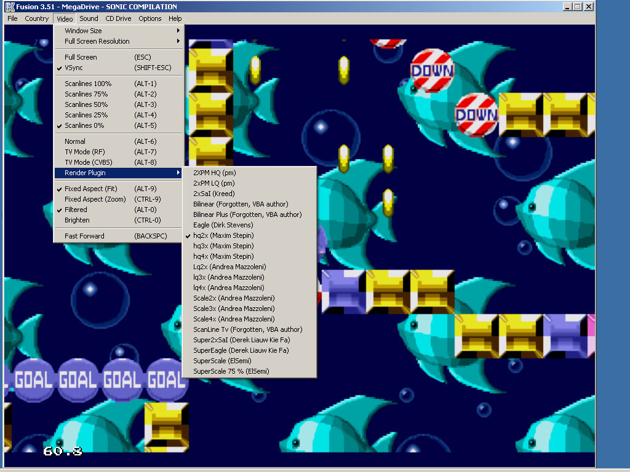Image resolution: width=630 pixels, height=472 pixels.
Task: Activate Fast Forward (BACKSPC)
Action: tap(119, 236)
